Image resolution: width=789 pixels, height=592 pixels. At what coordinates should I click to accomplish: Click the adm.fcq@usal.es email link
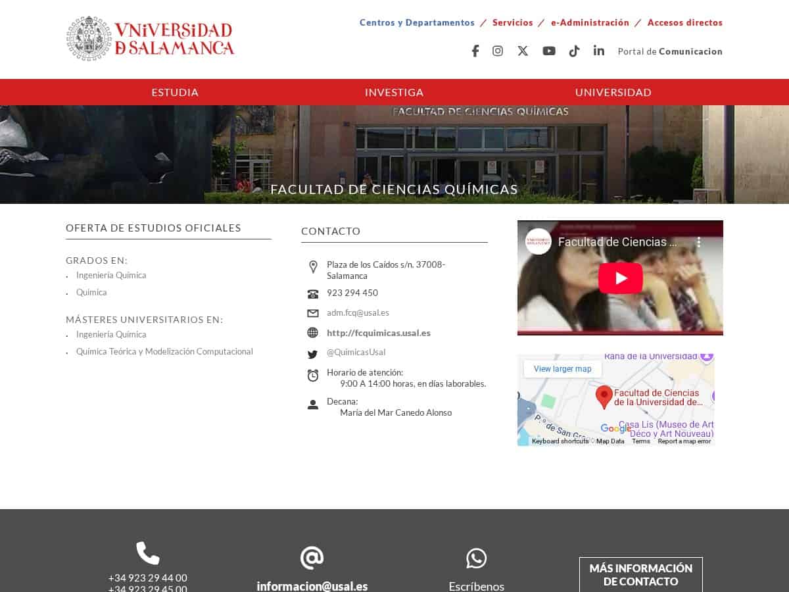point(358,312)
